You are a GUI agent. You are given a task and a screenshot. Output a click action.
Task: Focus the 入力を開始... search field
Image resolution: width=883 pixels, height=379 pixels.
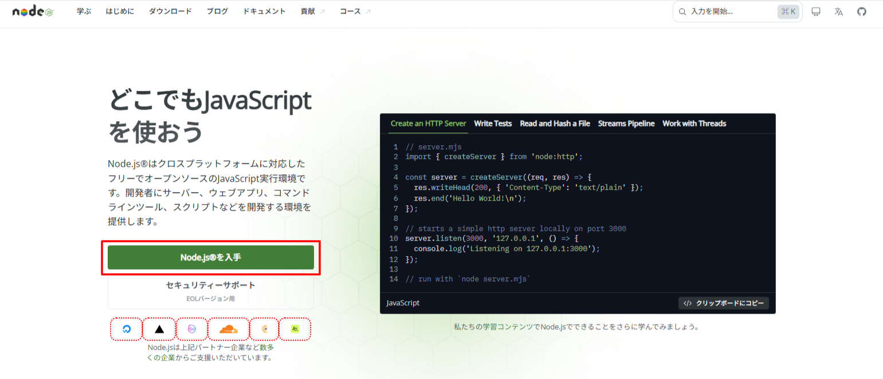737,11
